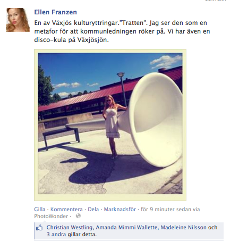This screenshot has width=239, height=241.
Task: Click Kommentera to comment on the post
Action: 66,209
